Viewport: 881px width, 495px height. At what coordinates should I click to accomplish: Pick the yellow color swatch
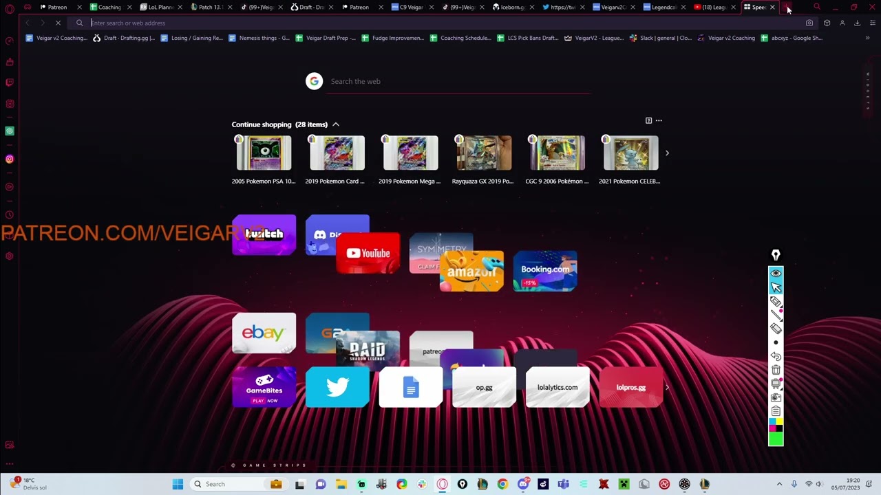pyautogui.click(x=779, y=421)
